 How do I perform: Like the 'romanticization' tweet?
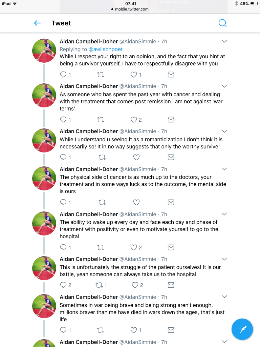point(136,157)
